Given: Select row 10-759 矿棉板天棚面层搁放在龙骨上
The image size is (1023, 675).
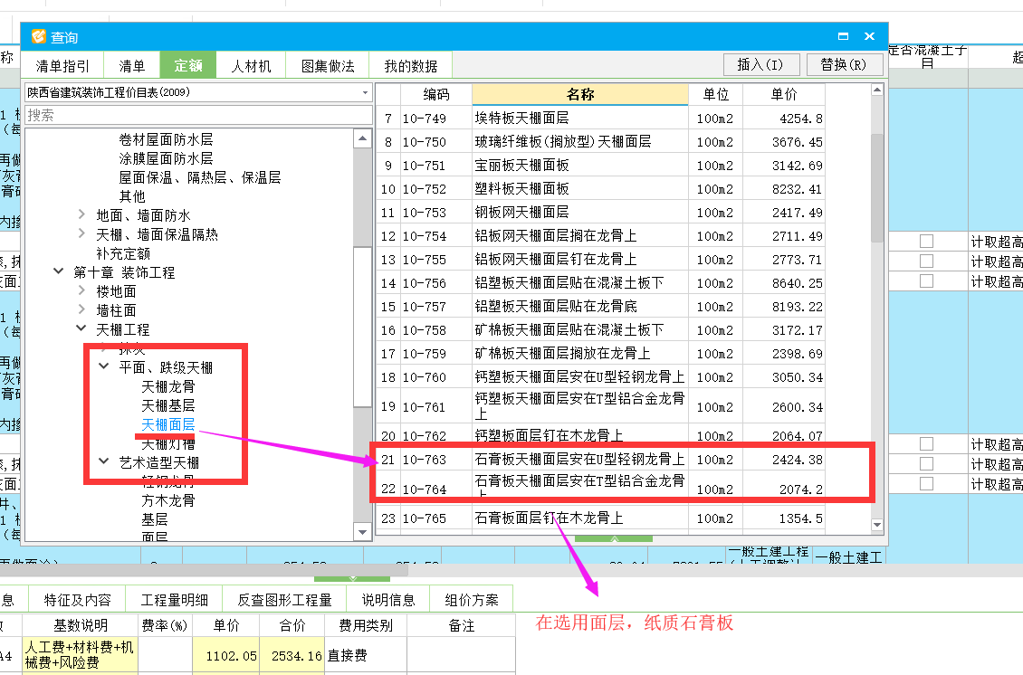Looking at the screenshot, I should [600, 353].
